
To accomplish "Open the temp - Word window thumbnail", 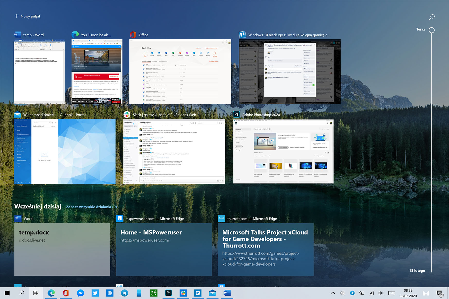I will point(39,71).
